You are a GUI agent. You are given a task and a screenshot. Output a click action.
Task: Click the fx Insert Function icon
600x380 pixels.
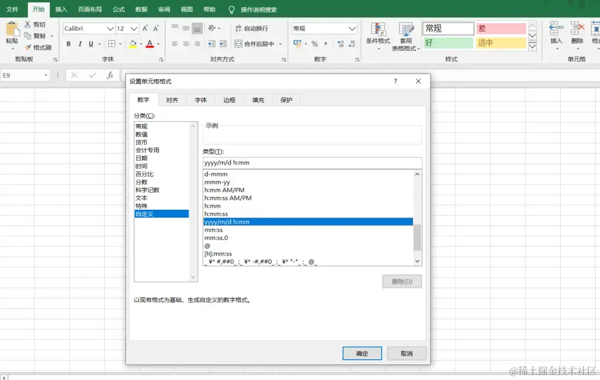(x=110, y=75)
